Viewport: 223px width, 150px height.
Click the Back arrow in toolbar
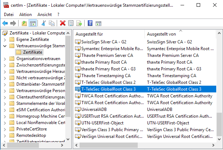[x=5, y=23]
